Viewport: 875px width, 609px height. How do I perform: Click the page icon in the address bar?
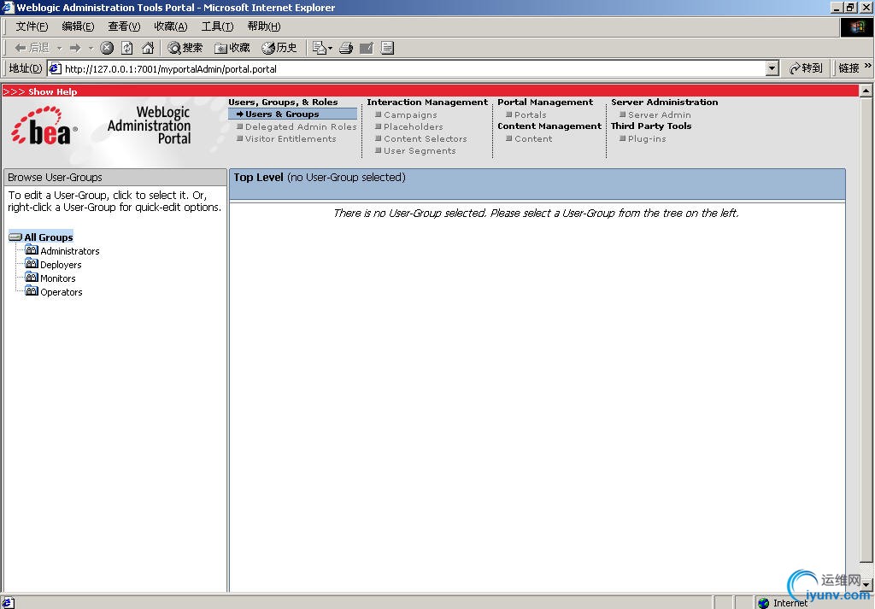click(55, 68)
